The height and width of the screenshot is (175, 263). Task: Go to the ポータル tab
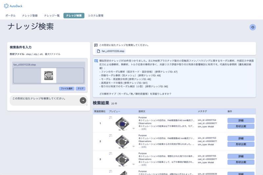point(11,15)
